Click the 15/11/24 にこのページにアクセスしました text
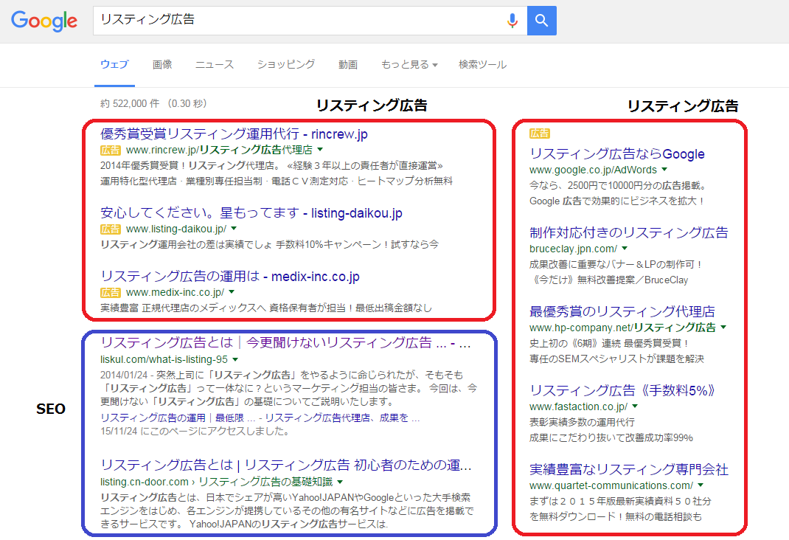Screen dimensions: 789x540 tap(195, 432)
